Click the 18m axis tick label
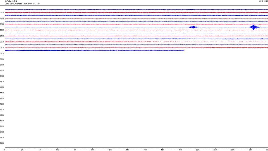268x151 pixels. tap(163, 150)
